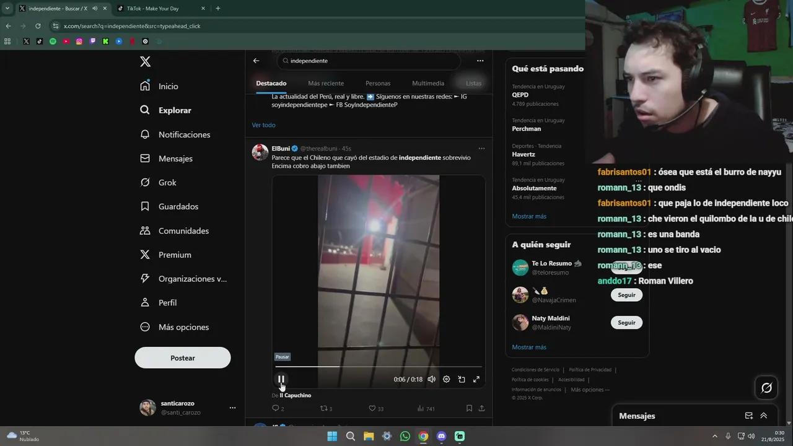Click Mostrar más under trends
The width and height of the screenshot is (793, 446).
coord(529,216)
